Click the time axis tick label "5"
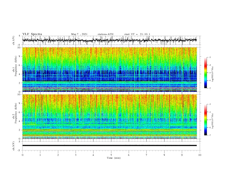Viewport: 225px width, 174px height. tap(111, 155)
